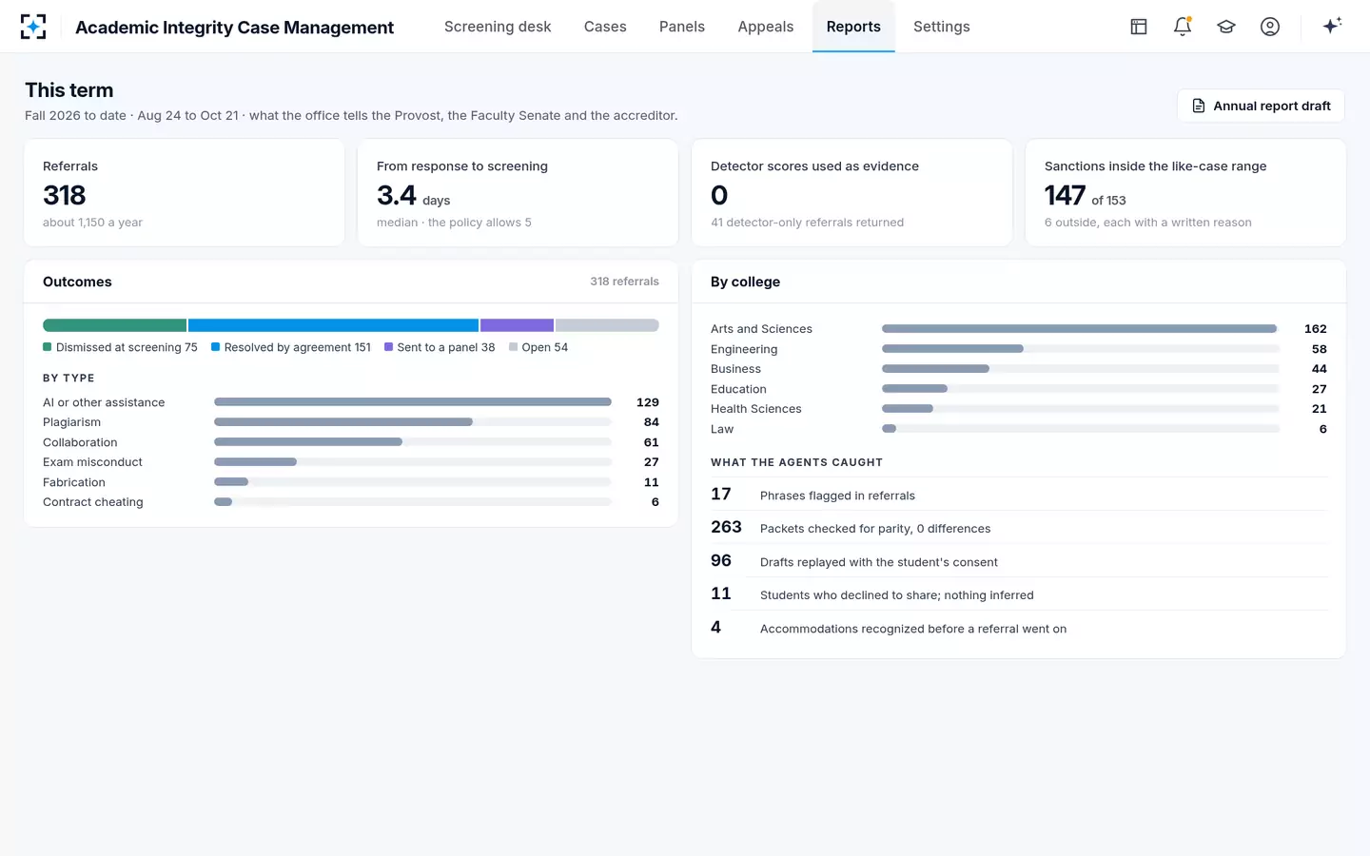
Task: Select the Fabrication row
Action: click(x=351, y=482)
